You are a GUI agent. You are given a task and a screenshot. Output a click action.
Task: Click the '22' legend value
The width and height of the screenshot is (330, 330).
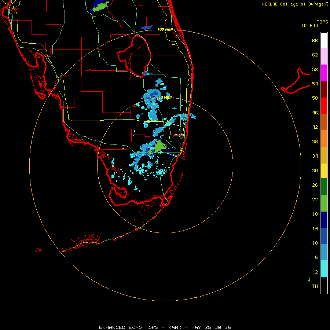[x=315, y=200]
